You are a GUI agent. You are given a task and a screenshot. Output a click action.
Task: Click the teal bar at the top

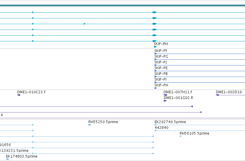(x=123, y=6)
